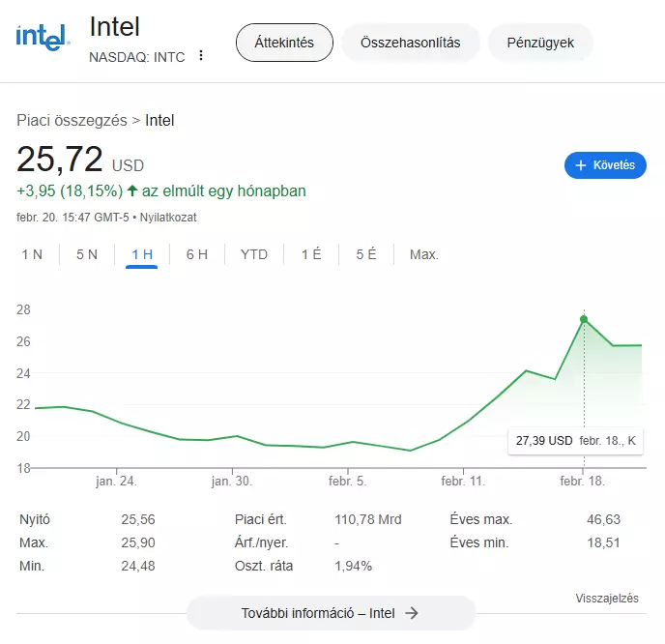Click the Intel logo

[x=43, y=37]
